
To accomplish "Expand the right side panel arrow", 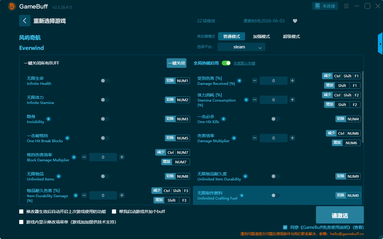I will pyautogui.click(x=380, y=44).
